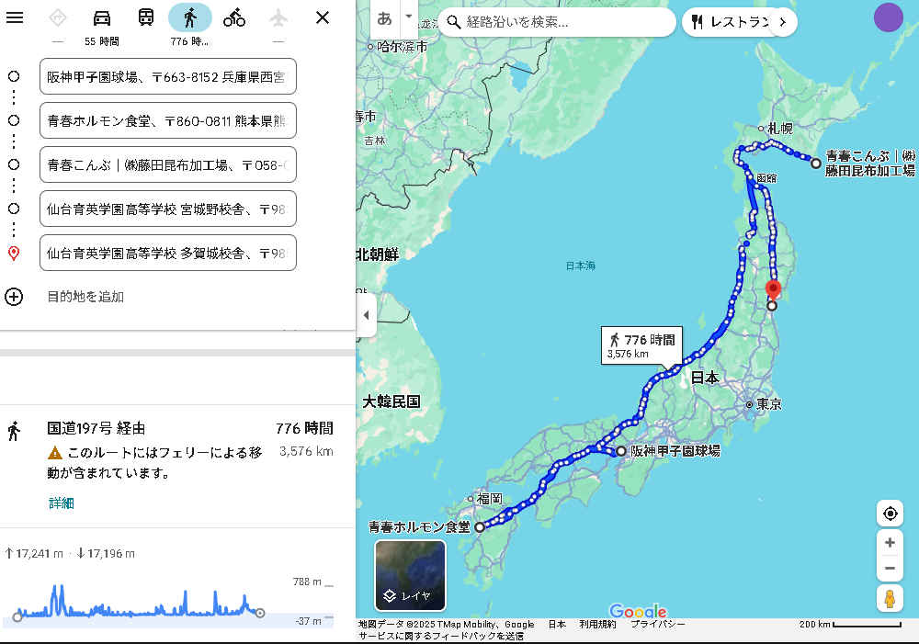Click the 哈尔滨市 city label
This screenshot has height=644, width=919.
pyautogui.click(x=403, y=46)
